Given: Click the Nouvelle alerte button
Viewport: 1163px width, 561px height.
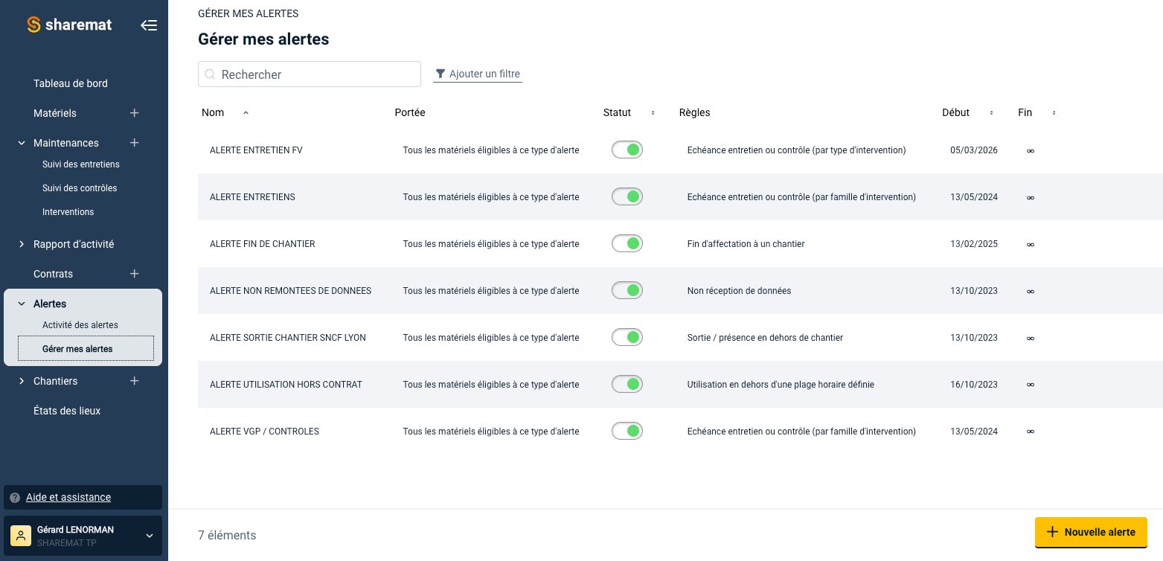Looking at the screenshot, I should [x=1091, y=532].
